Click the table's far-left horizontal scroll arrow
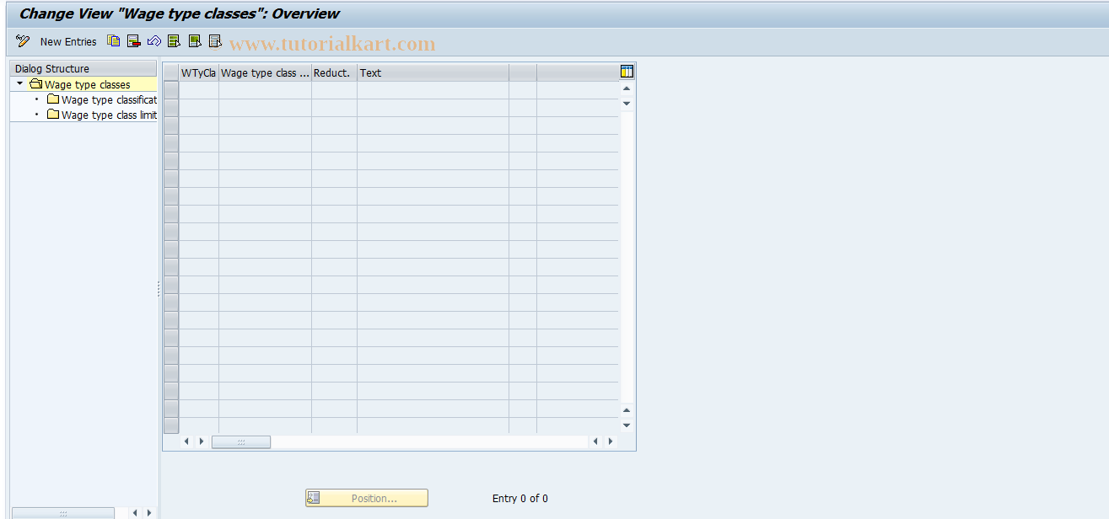The image size is (1109, 519). pos(186,441)
